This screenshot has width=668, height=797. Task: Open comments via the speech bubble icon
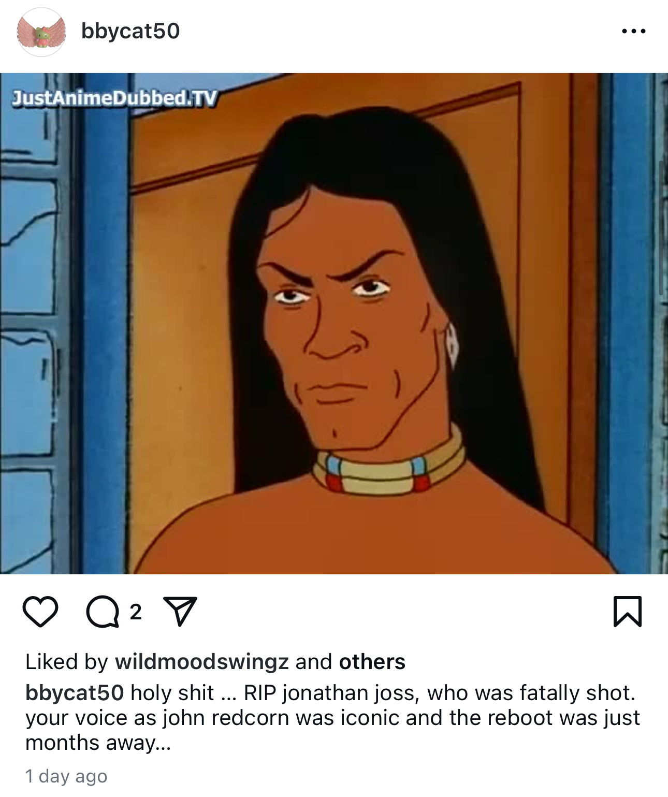[103, 612]
